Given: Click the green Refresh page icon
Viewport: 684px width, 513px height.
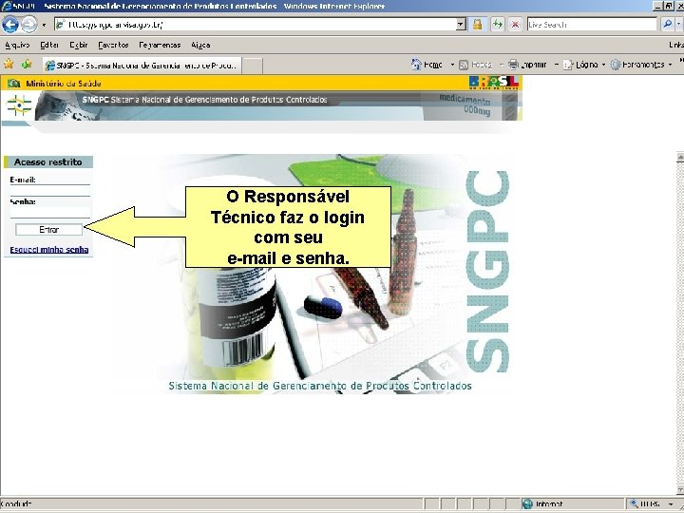Looking at the screenshot, I should (x=497, y=25).
